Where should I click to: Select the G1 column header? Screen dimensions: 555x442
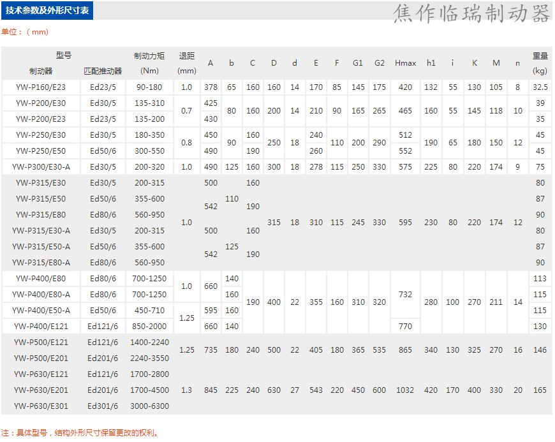point(358,63)
